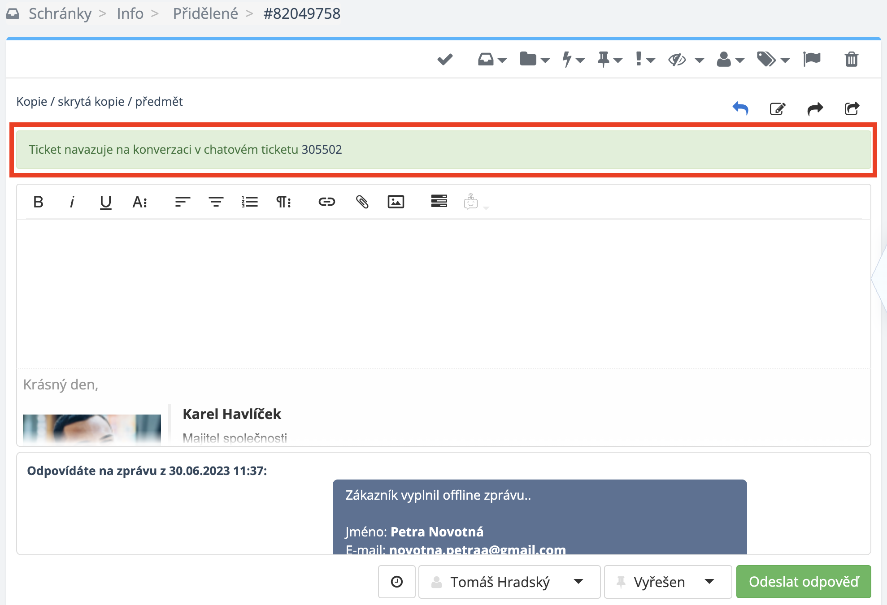Click the checkmark resolve ticket icon
887x605 pixels.
[445, 59]
